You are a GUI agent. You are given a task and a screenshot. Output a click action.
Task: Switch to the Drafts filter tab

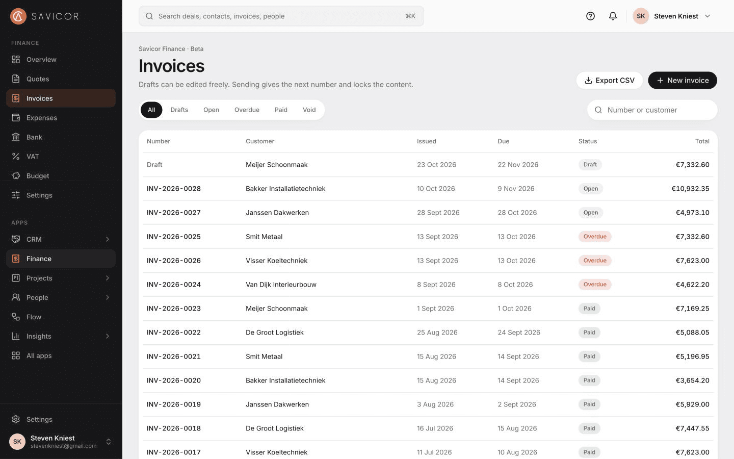tap(179, 110)
